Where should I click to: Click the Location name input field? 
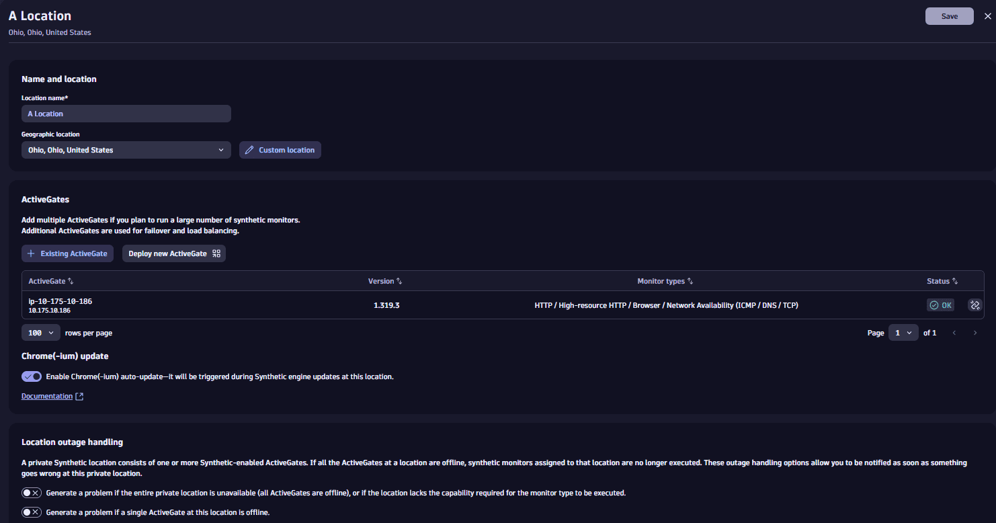[x=126, y=114]
